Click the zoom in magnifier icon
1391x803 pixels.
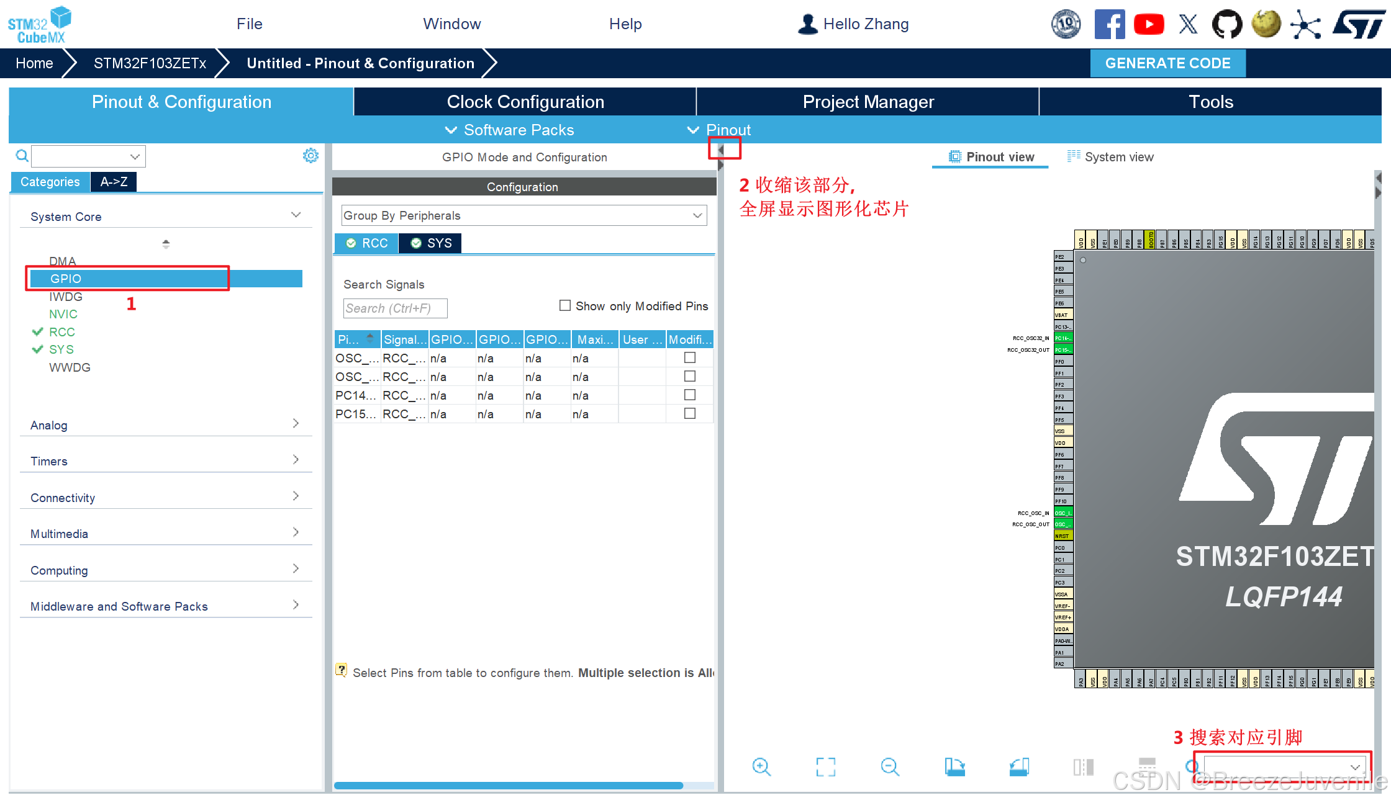click(761, 767)
